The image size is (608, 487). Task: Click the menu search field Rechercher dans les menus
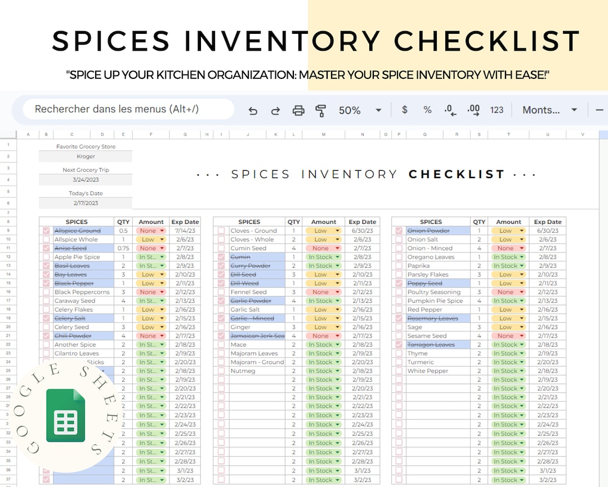127,108
